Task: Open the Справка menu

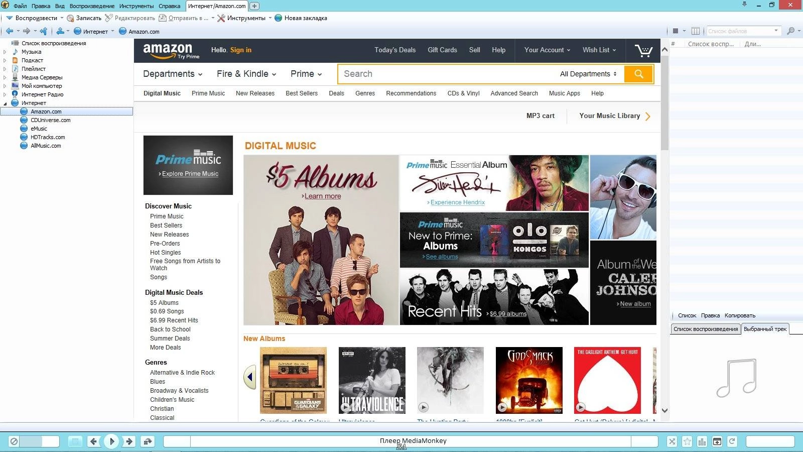Action: [169, 6]
